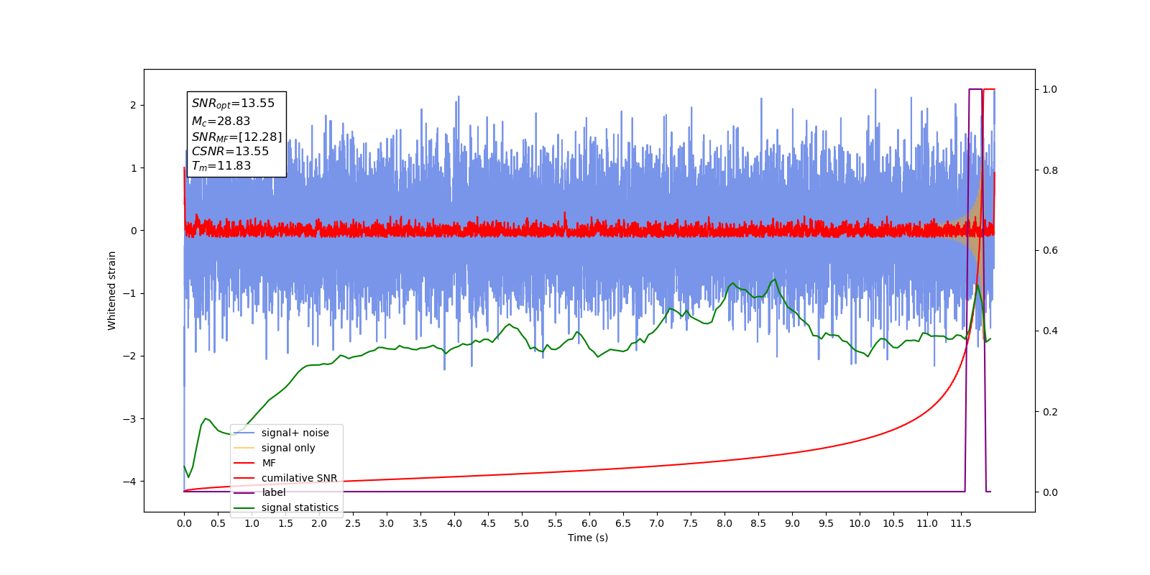Click the 0.0 x-axis tick label
The height and width of the screenshot is (575, 1150).
[x=184, y=523]
